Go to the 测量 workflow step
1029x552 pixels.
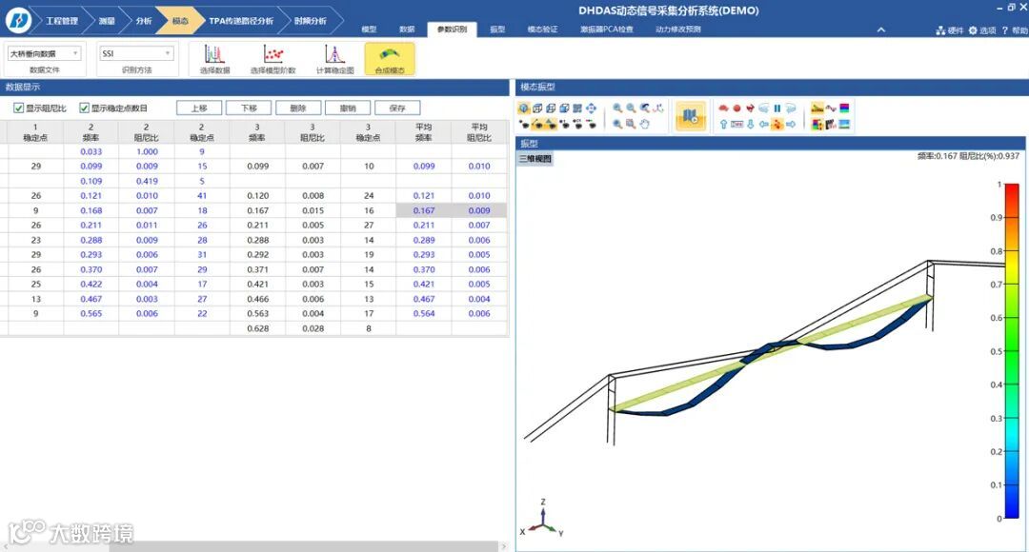click(x=107, y=21)
